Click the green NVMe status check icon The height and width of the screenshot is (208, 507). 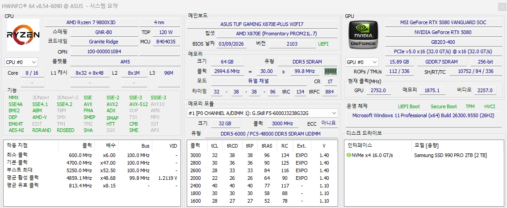348,155
